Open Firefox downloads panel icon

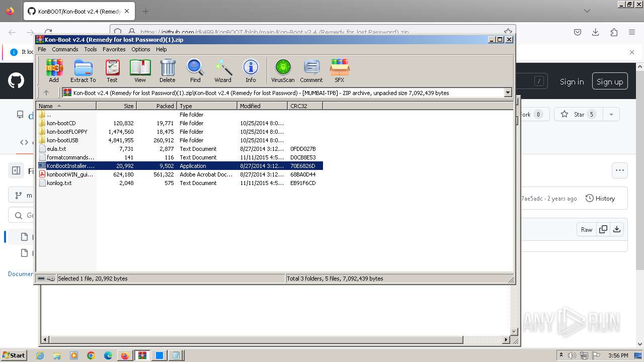tap(596, 32)
